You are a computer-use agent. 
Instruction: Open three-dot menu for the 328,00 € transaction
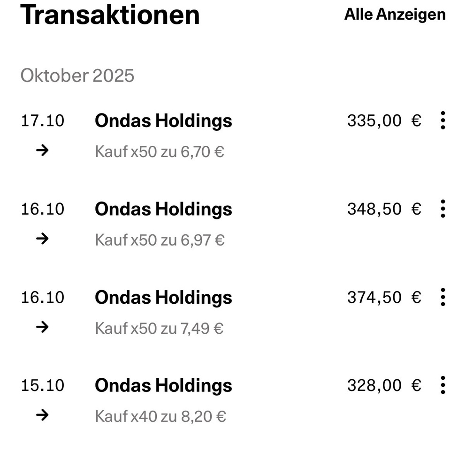[442, 385]
